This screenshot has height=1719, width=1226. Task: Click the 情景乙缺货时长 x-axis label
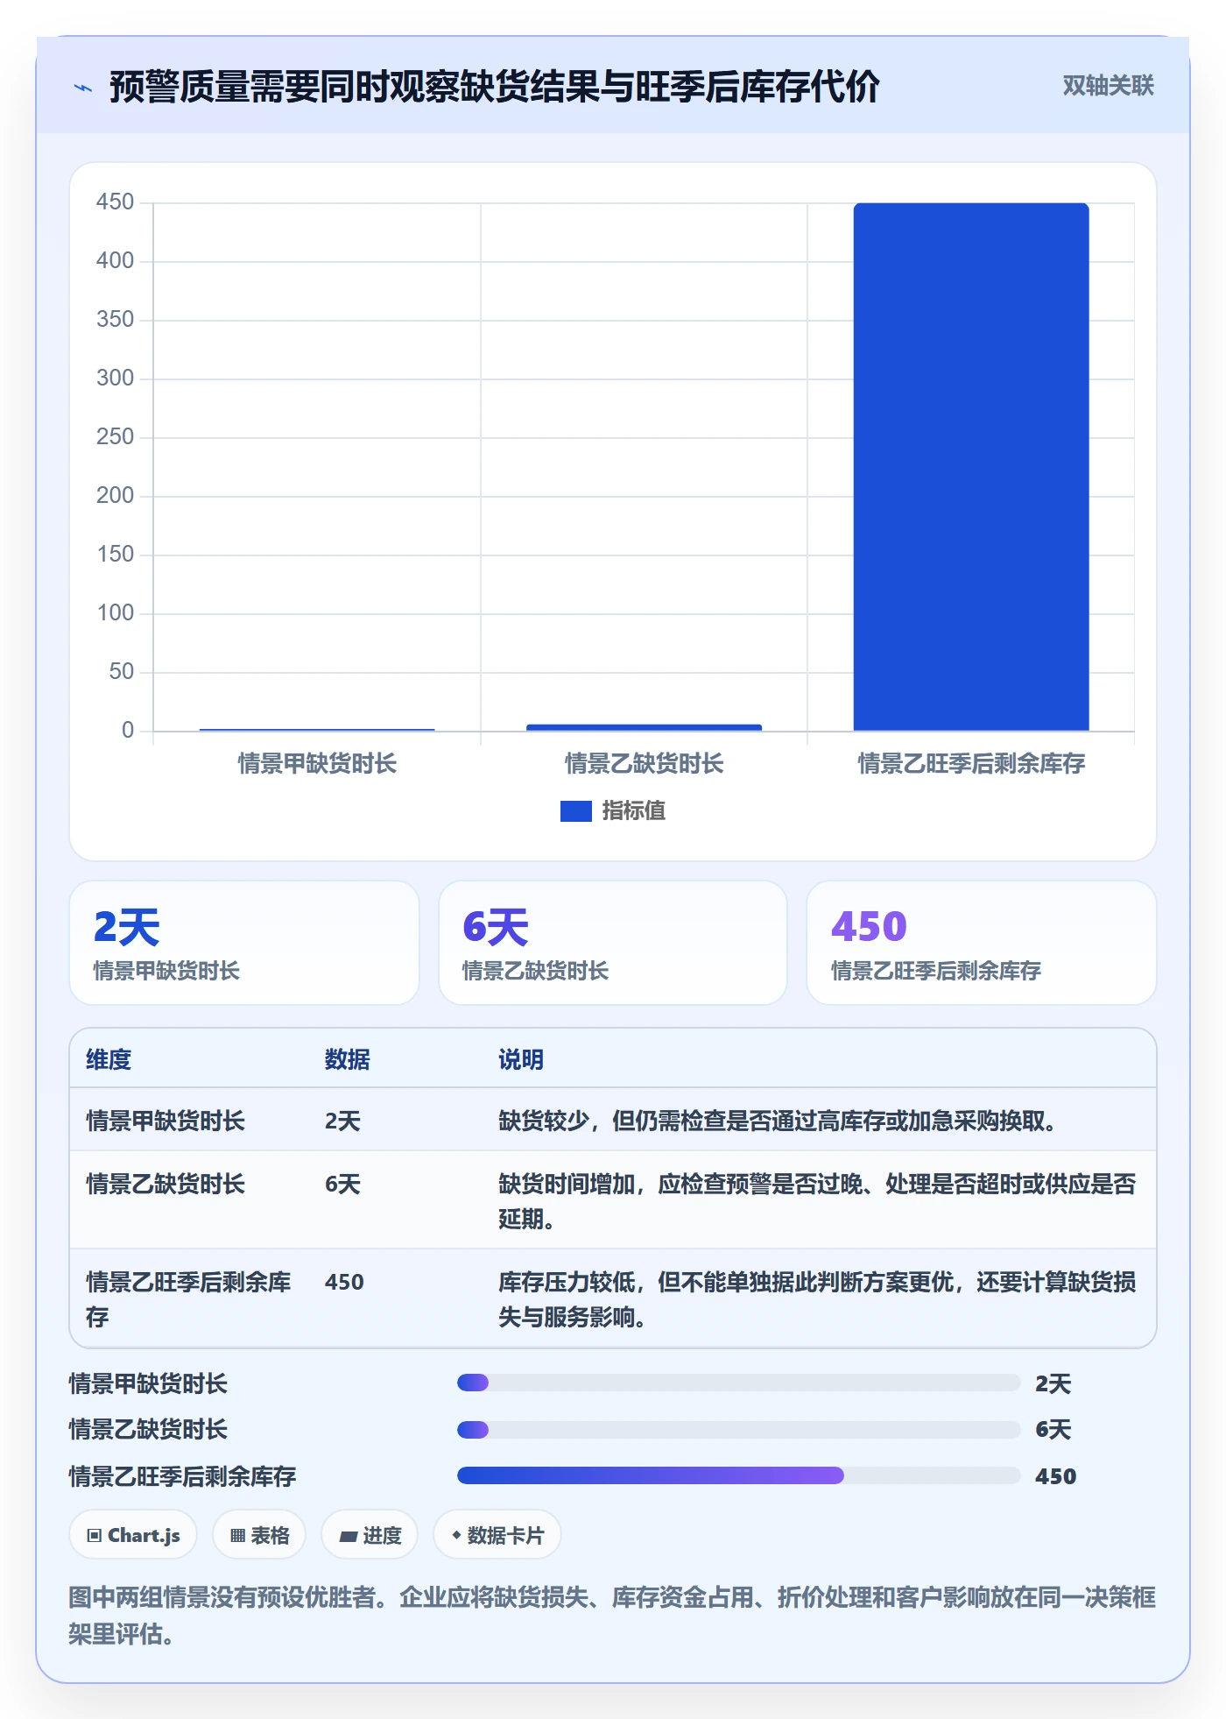point(644,764)
